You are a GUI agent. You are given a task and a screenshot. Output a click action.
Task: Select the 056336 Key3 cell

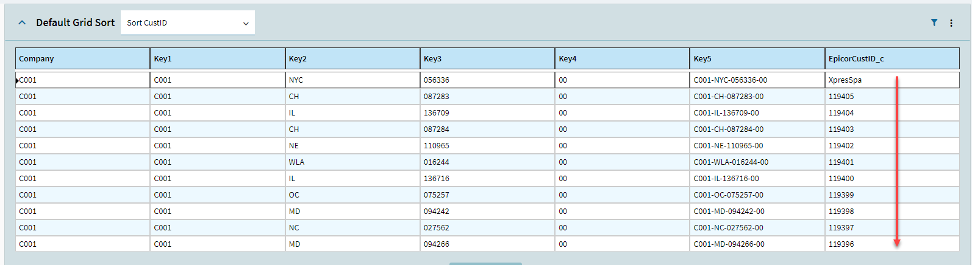[487, 80]
